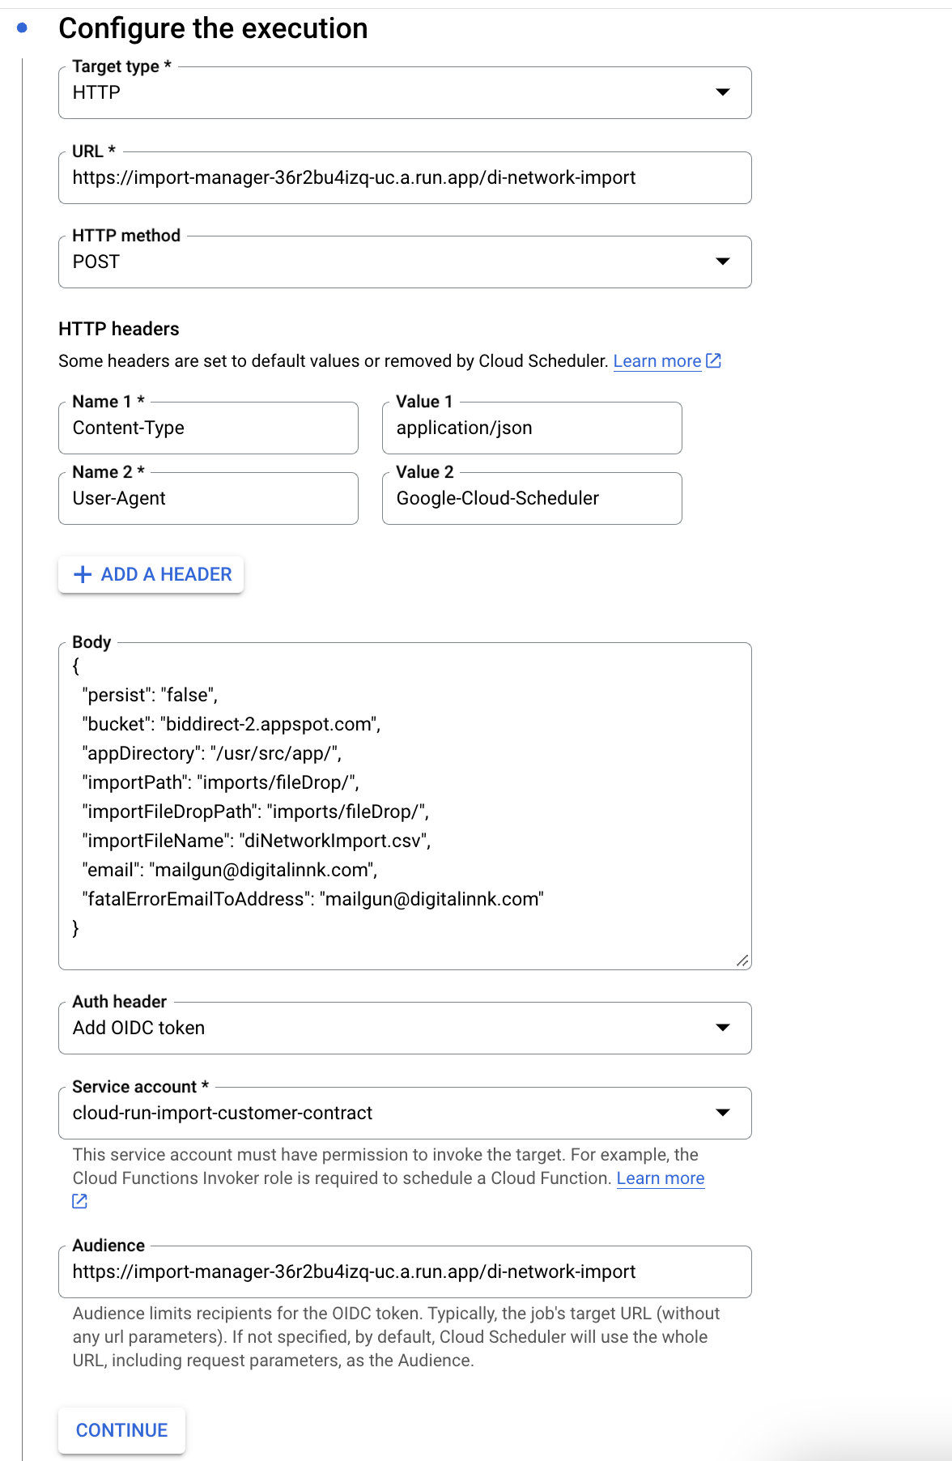The width and height of the screenshot is (952, 1461).
Task: Click the plus icon on Add a Header
Action: (83, 574)
